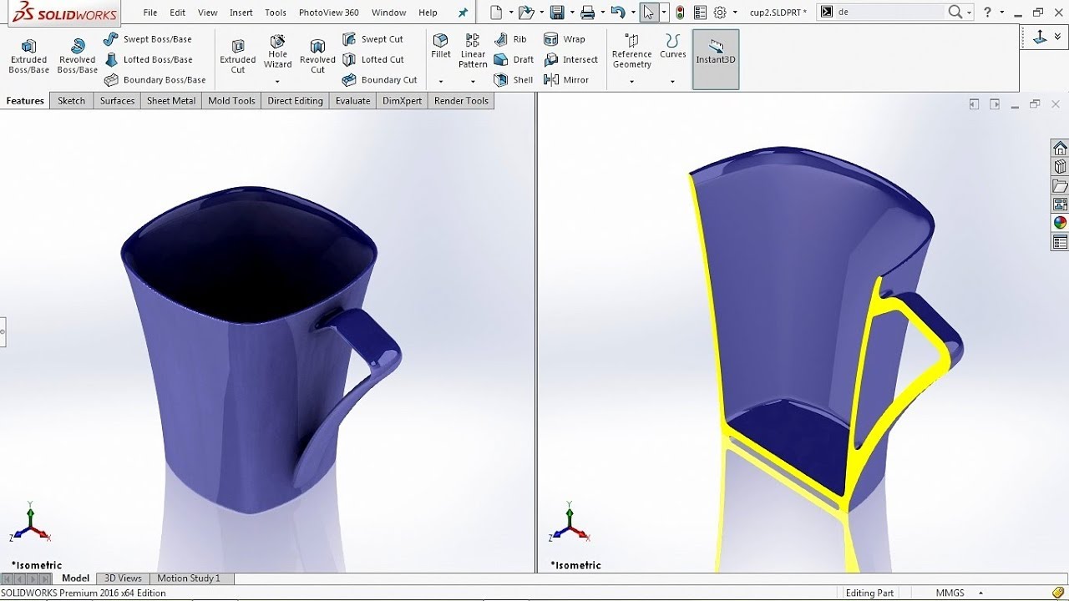Start a Linear Pattern
This screenshot has height=601, width=1069.
tap(473, 52)
